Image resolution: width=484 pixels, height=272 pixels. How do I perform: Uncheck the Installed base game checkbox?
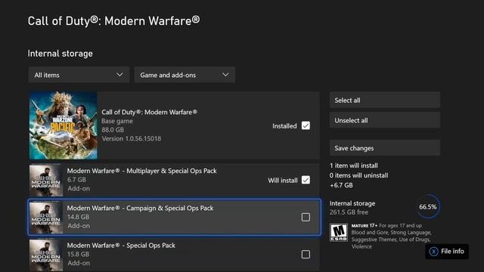tap(306, 125)
